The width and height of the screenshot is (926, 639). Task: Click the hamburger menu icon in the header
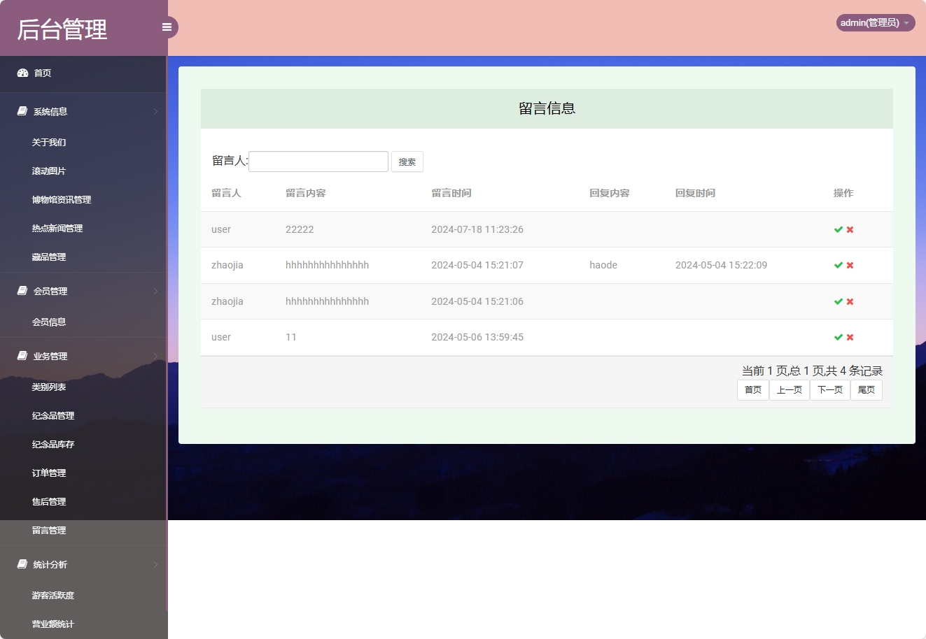tap(167, 27)
